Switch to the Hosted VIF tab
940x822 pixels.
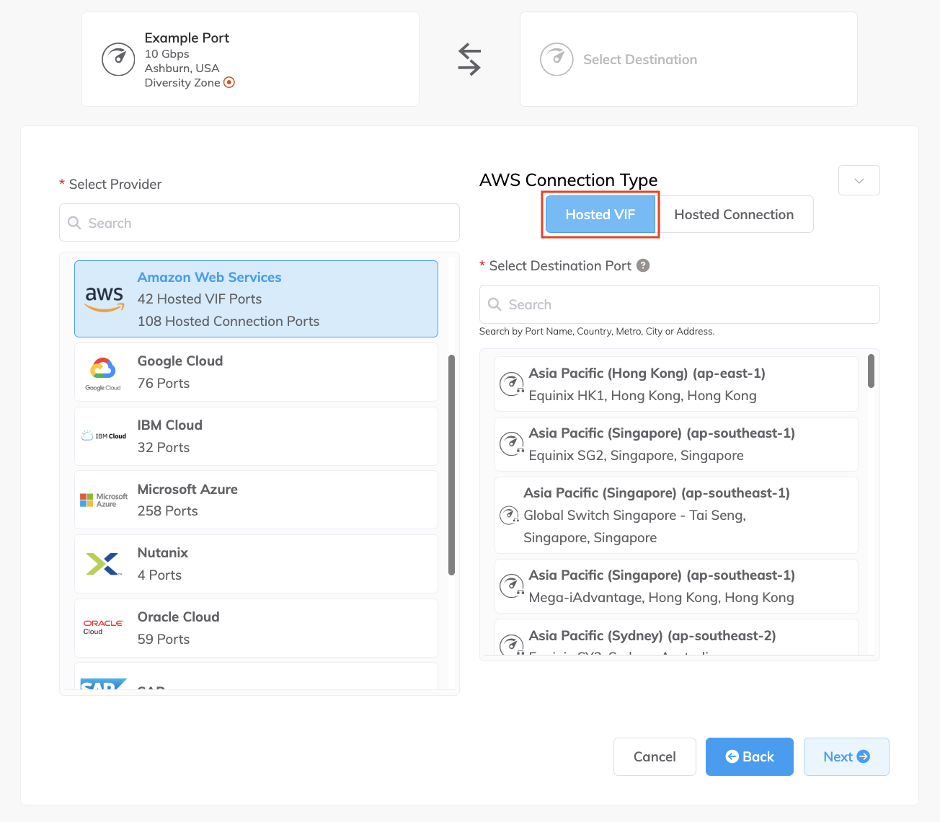(600, 214)
